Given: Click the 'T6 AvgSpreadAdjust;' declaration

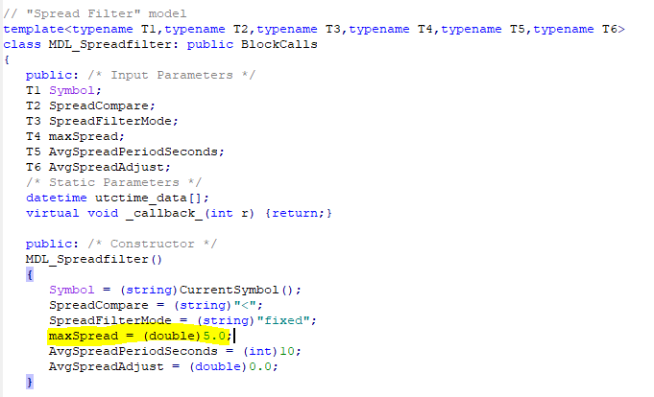Looking at the screenshot, I should [98, 168].
